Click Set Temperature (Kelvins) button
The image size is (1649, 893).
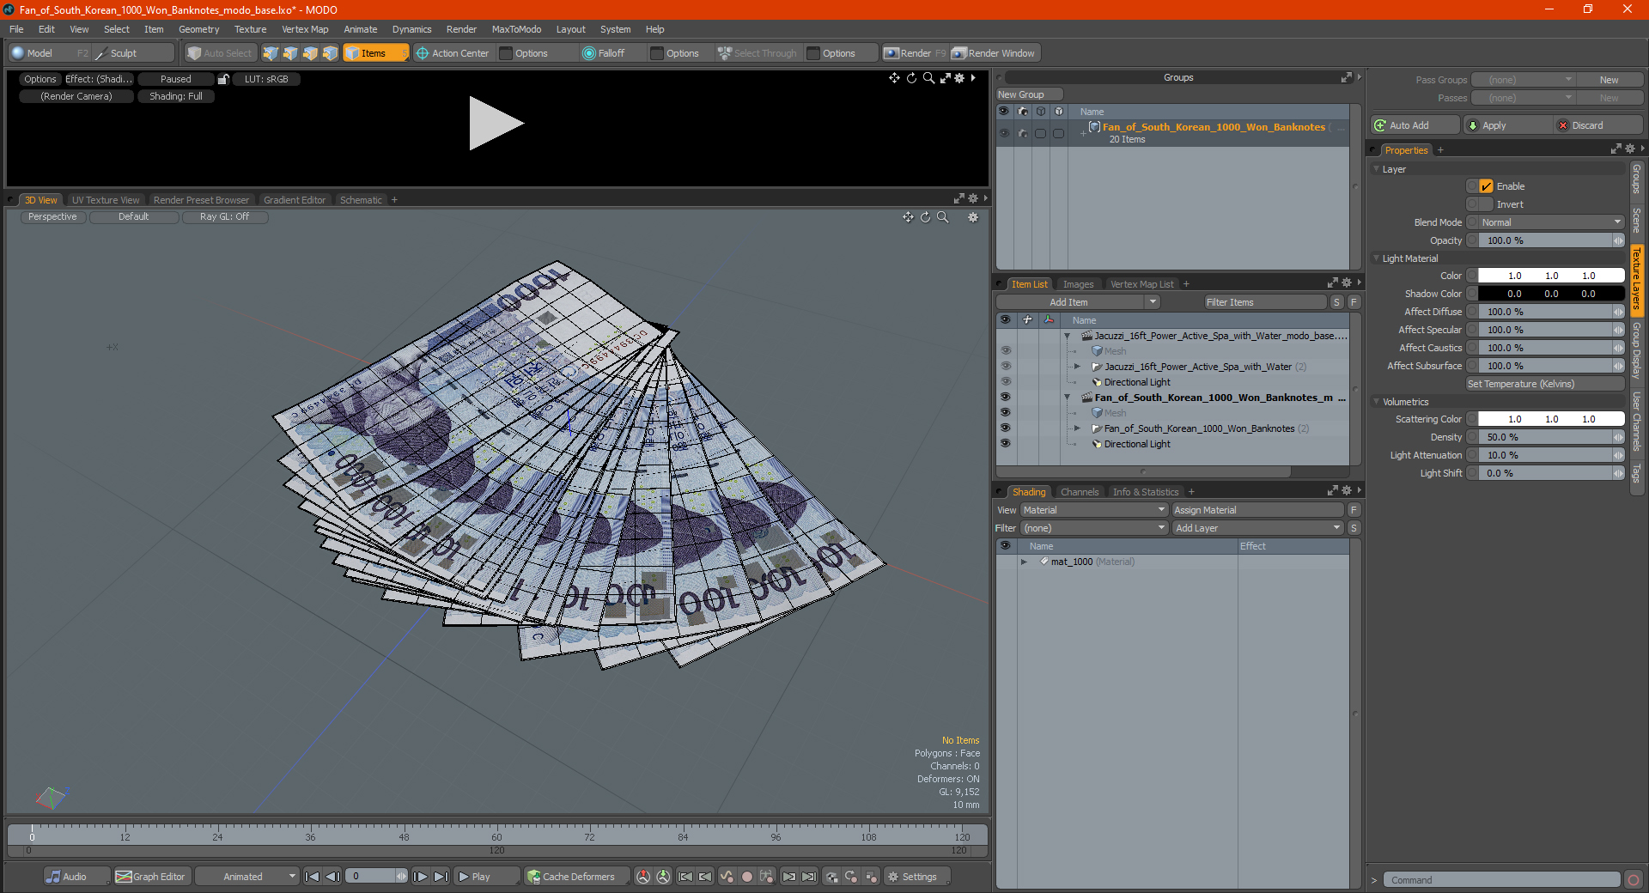click(x=1544, y=384)
